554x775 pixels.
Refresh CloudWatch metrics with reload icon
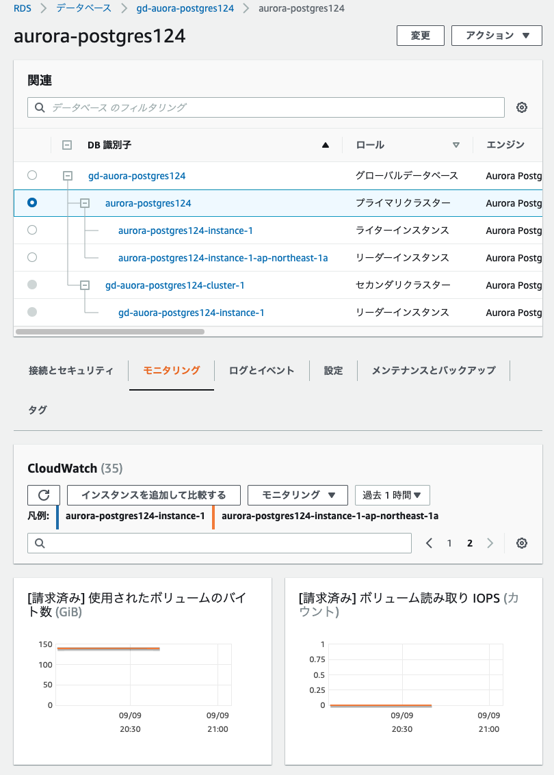click(44, 495)
